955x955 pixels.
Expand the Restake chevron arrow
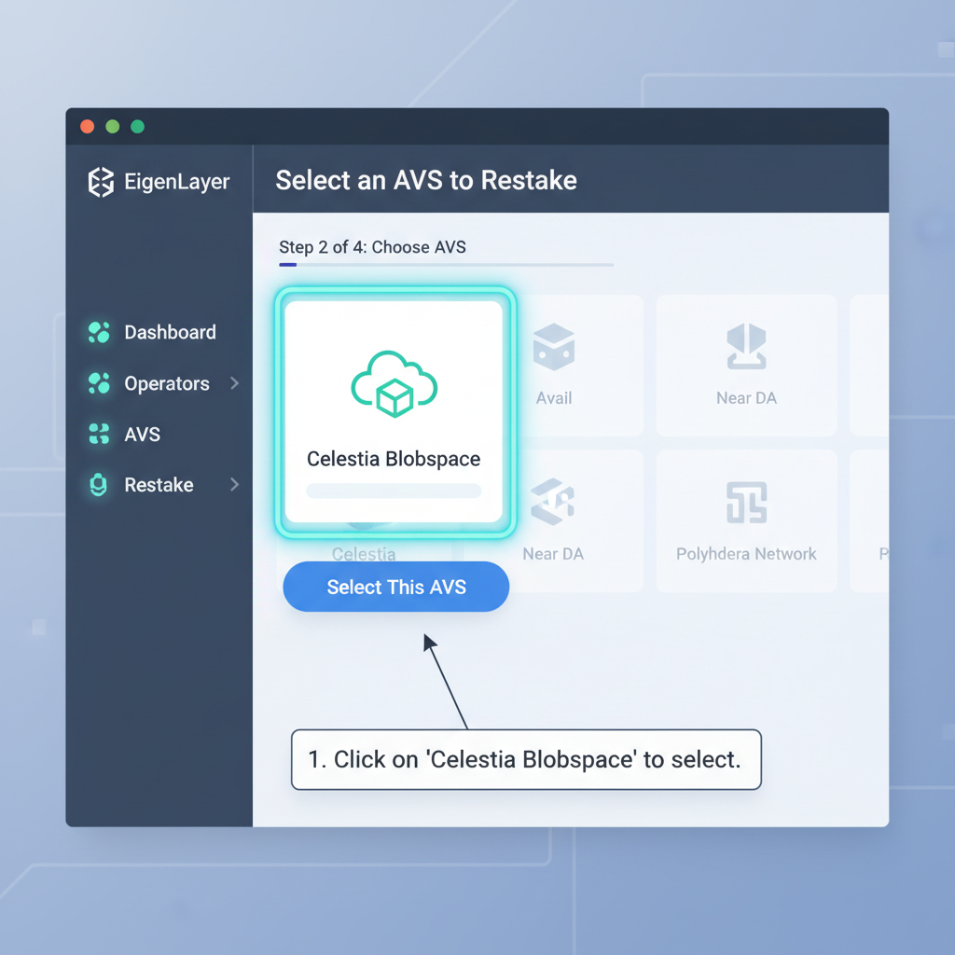click(234, 484)
